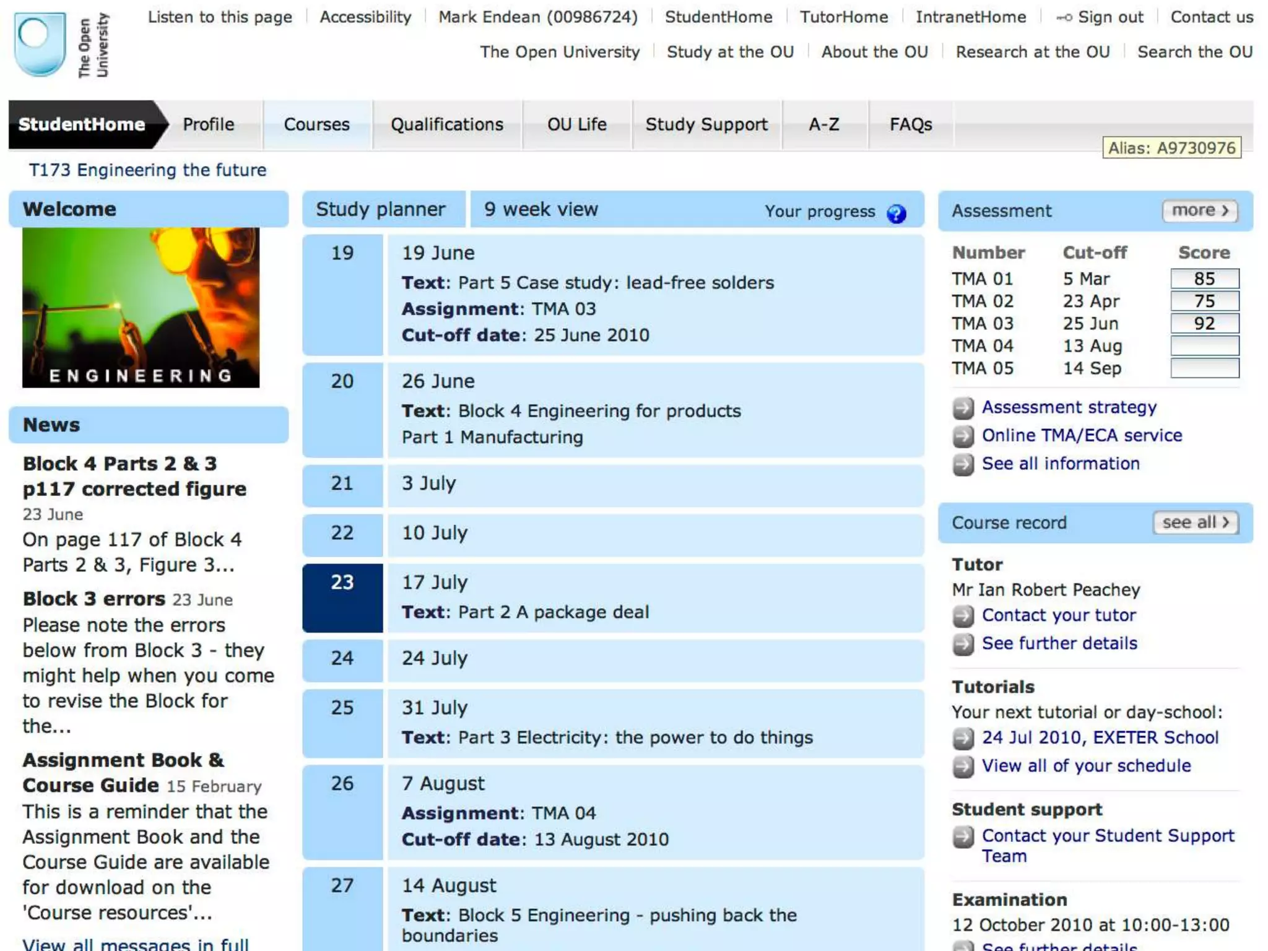Click the Engineering welcome image
Screen dimensions: 1268x951
tap(141, 308)
